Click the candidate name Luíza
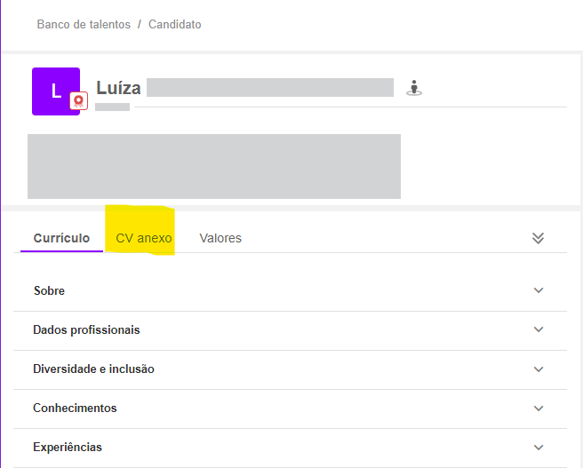Image resolution: width=583 pixels, height=468 pixels. (118, 88)
